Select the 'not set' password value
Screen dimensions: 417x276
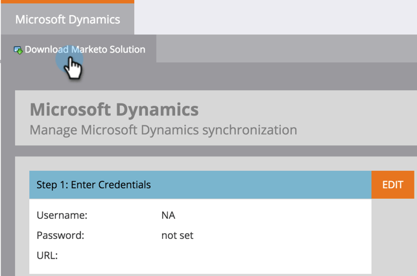177,235
